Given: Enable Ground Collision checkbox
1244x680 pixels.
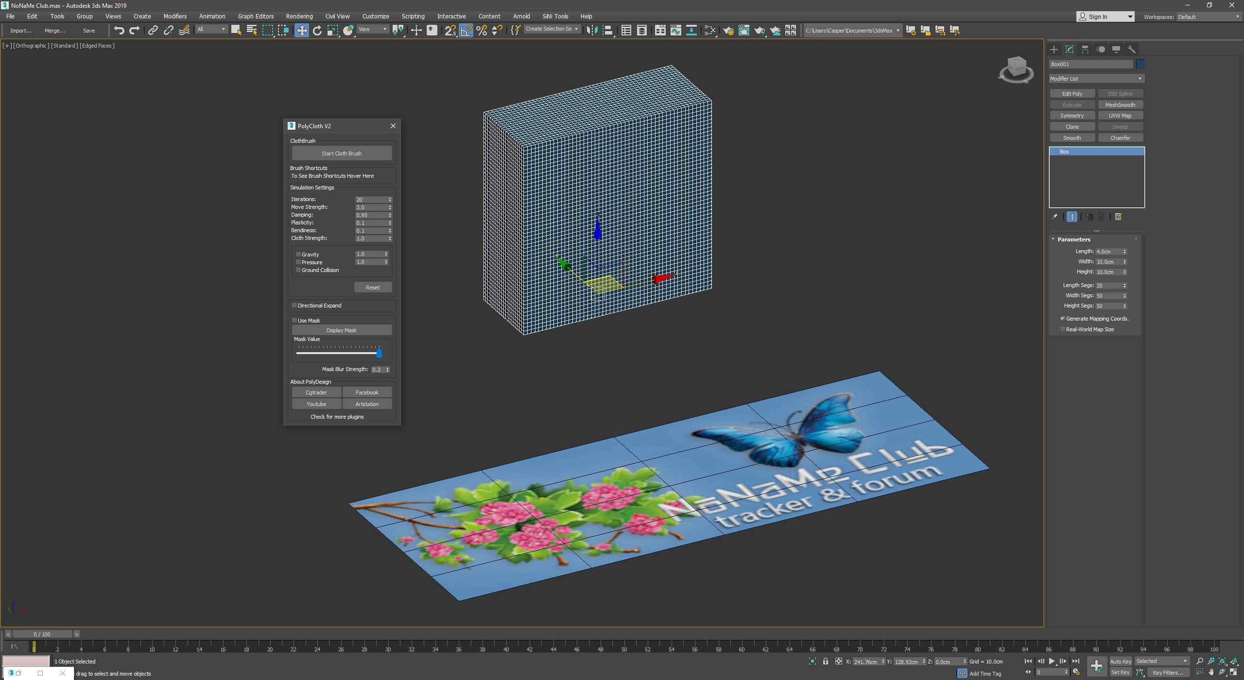Looking at the screenshot, I should [x=298, y=270].
